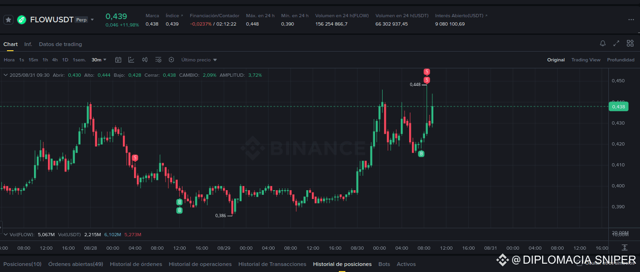Click the chart display settings list icon
The width and height of the screenshot is (640, 272).
point(158,60)
